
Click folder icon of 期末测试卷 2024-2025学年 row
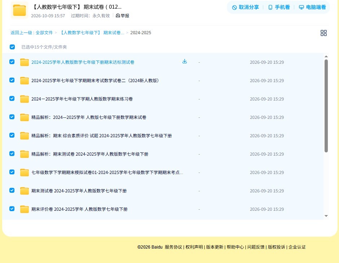click(x=25, y=191)
